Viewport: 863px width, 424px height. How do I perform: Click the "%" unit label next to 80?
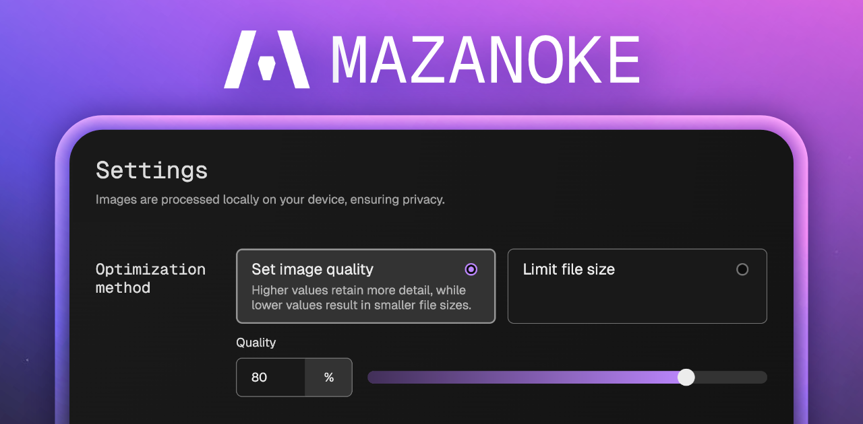pyautogui.click(x=328, y=378)
